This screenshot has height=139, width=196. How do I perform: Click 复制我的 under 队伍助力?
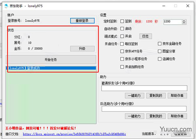pos(156,116)
